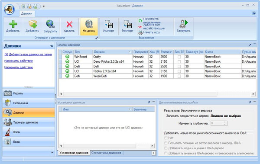Viewport: 260px width, 164px height.
Task: Expand navigation pane options arrow at bottom
Action: (x=52, y=152)
